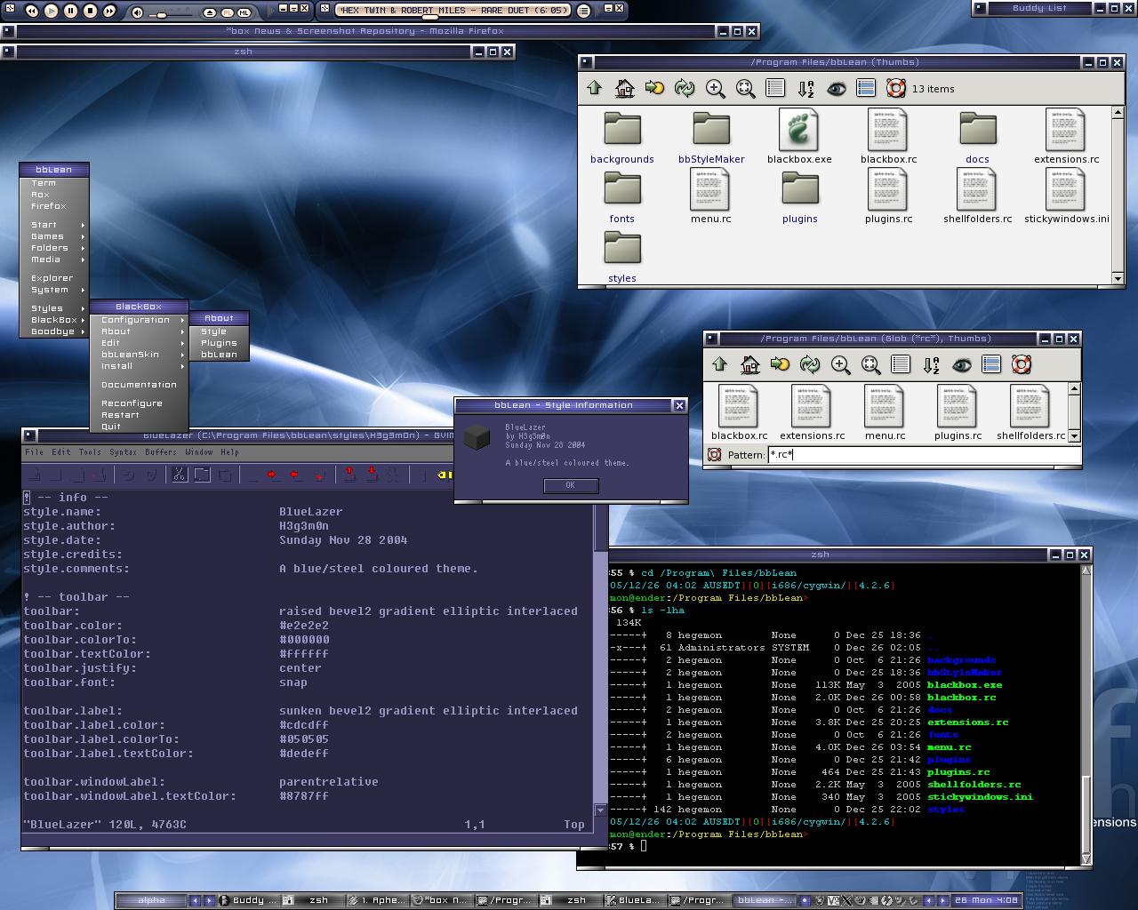
Task: Toggle the Winamp ML media library button
Action: coord(244,12)
